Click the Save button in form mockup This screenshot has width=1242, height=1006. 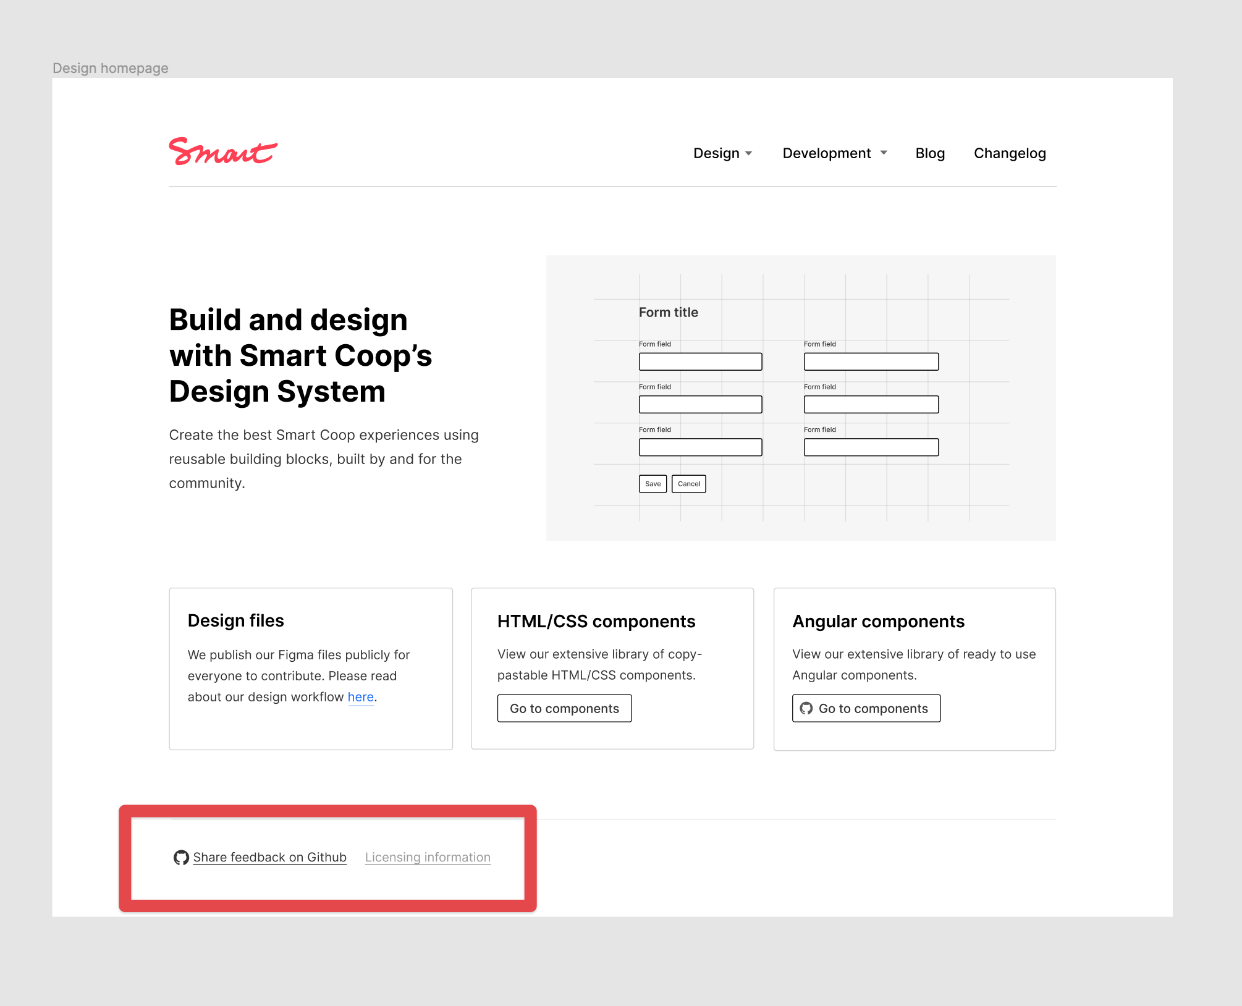[653, 484]
